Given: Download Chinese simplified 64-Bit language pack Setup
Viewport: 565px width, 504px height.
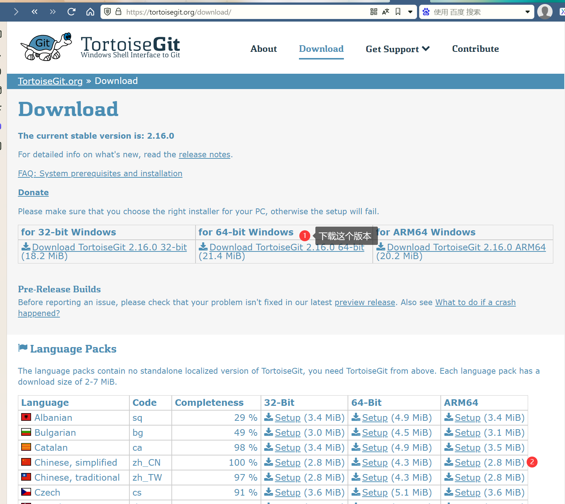Looking at the screenshot, I should 374,463.
